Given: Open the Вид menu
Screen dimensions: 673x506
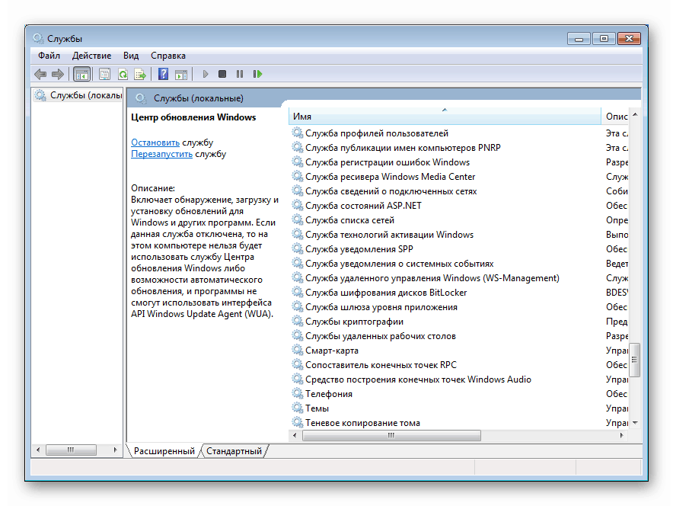Looking at the screenshot, I should [x=131, y=56].
